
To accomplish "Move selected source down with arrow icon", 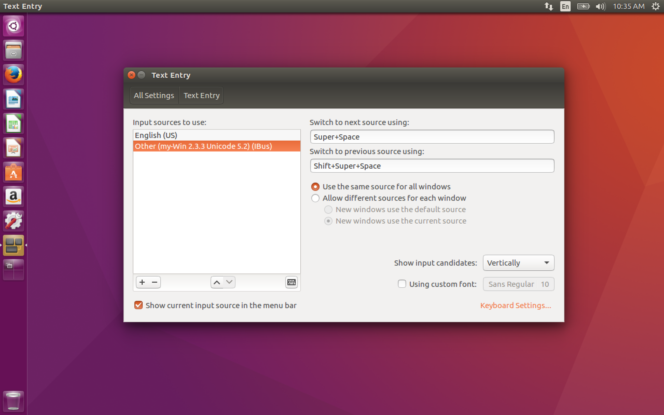I will [229, 282].
